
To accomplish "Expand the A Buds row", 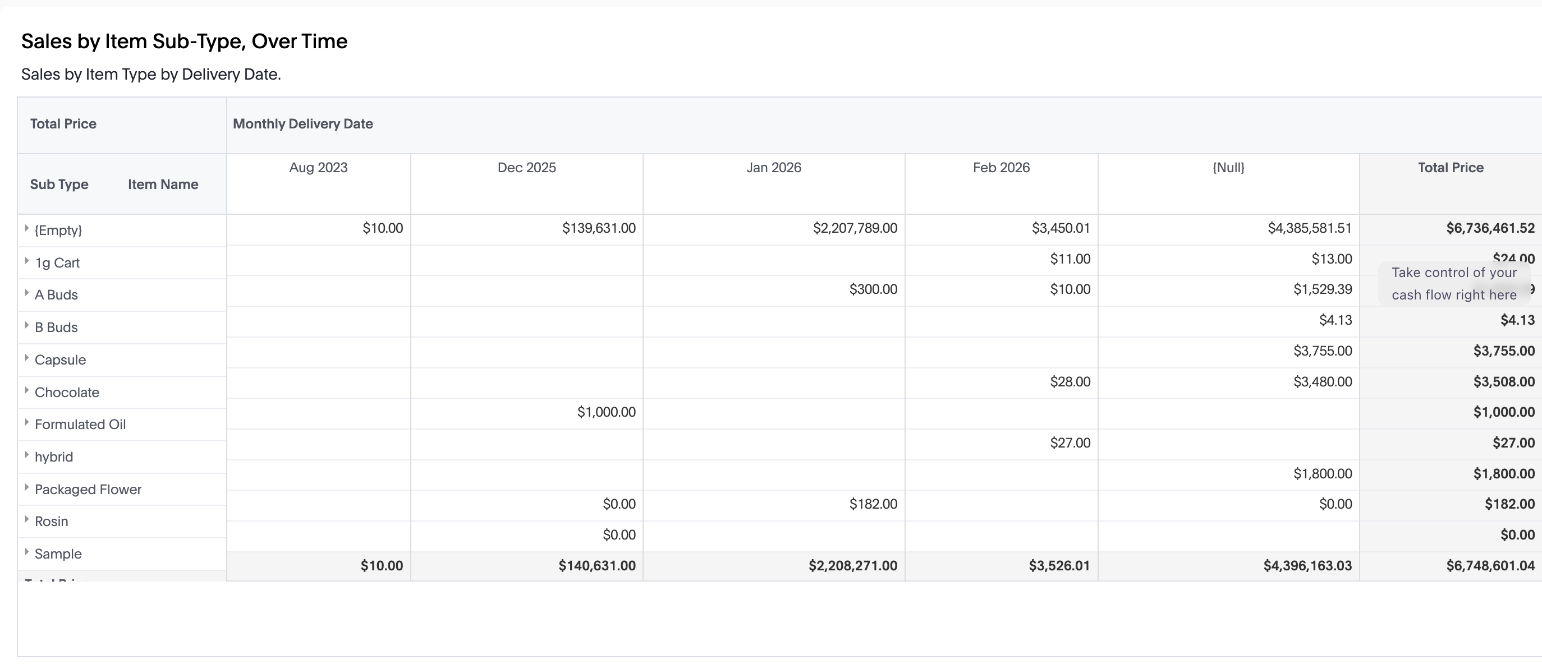I will [27, 293].
